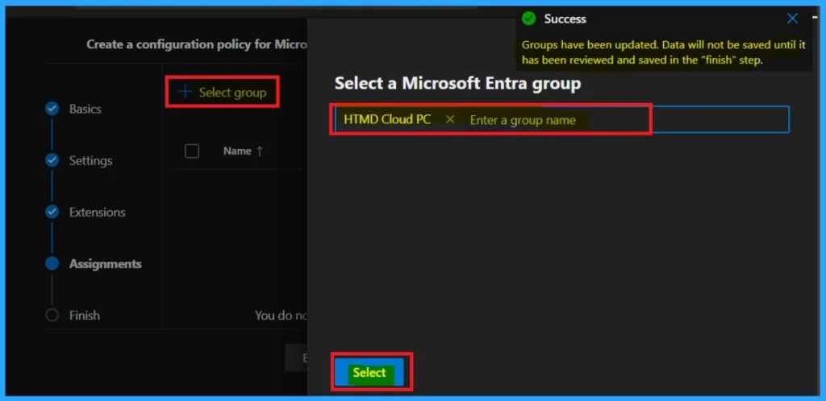826x401 pixels.
Task: Click the Basics completed checkmark icon
Action: (x=52, y=109)
